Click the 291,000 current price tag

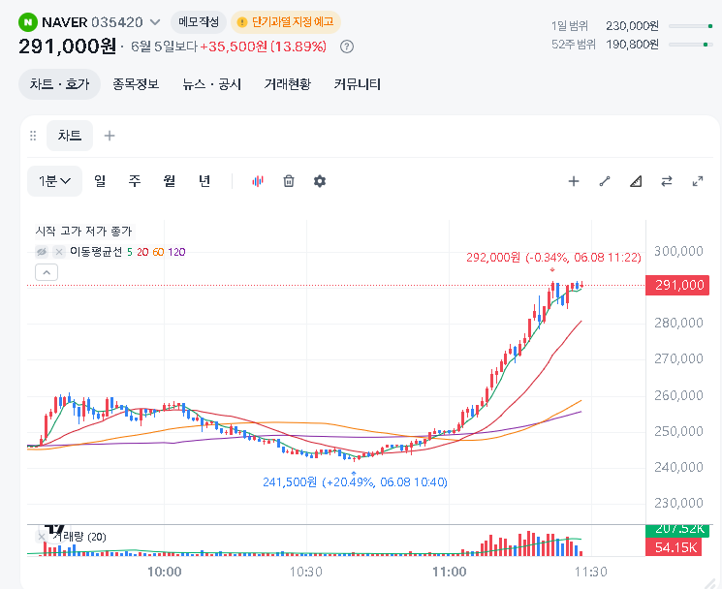pyautogui.click(x=677, y=285)
